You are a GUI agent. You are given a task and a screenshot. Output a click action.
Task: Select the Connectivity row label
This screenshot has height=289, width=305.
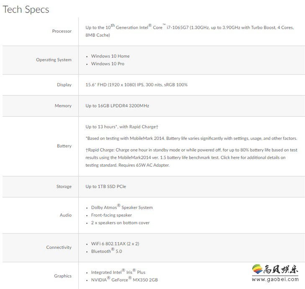click(x=59, y=248)
